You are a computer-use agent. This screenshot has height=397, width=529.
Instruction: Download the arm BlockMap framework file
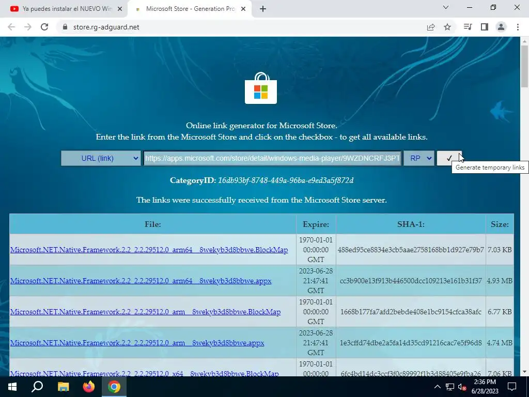145,312
